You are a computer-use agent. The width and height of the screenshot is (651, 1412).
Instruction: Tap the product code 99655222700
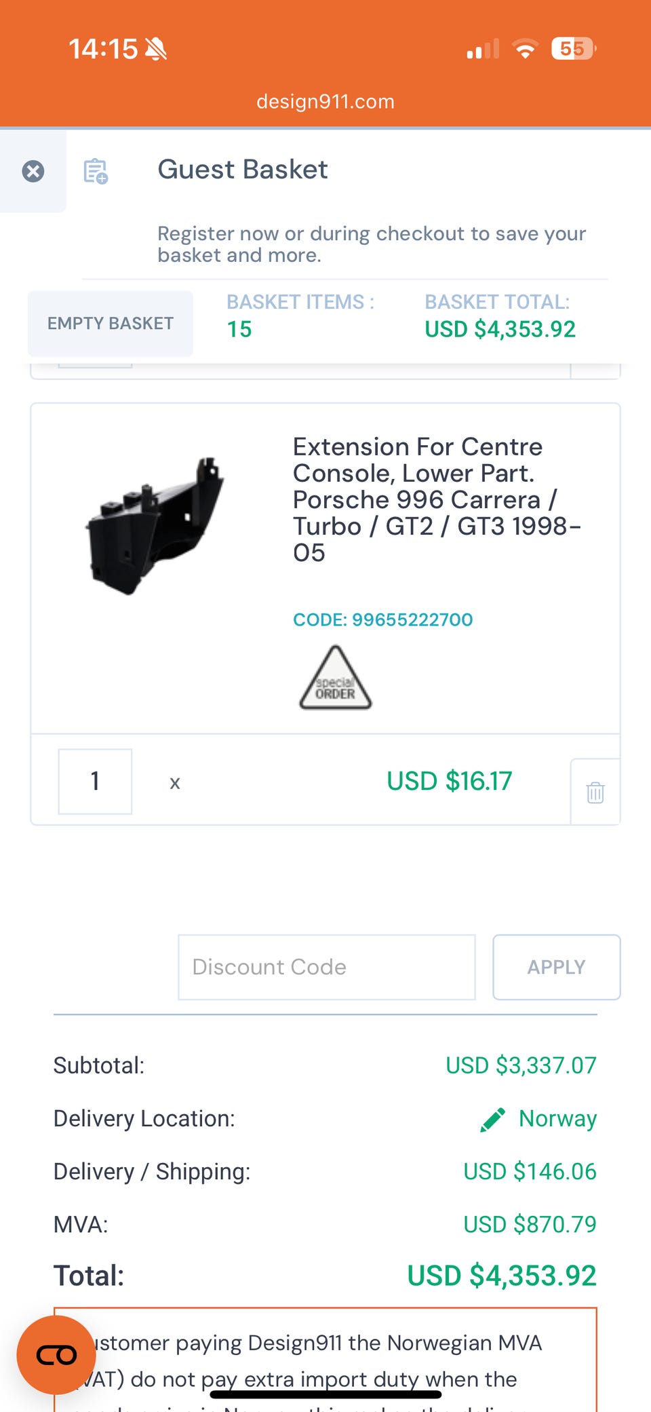point(382,619)
